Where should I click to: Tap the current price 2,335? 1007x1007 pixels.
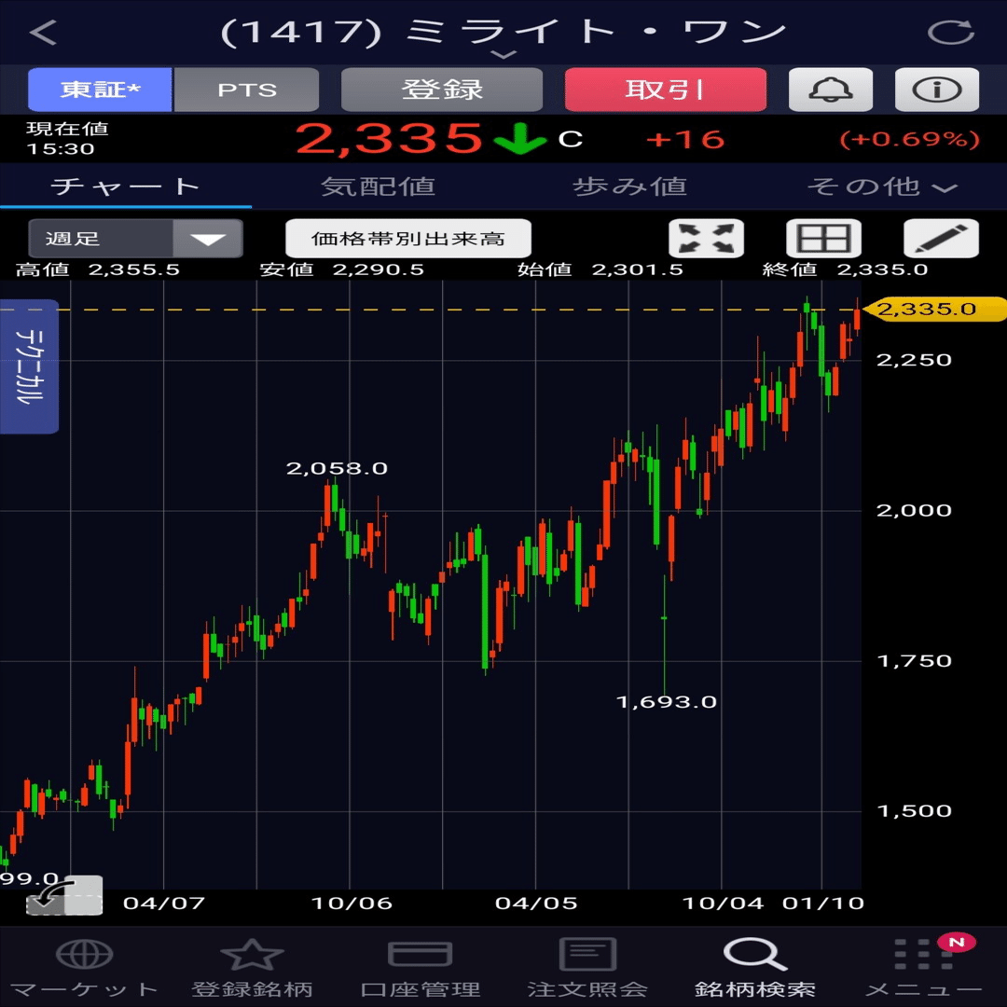point(389,138)
